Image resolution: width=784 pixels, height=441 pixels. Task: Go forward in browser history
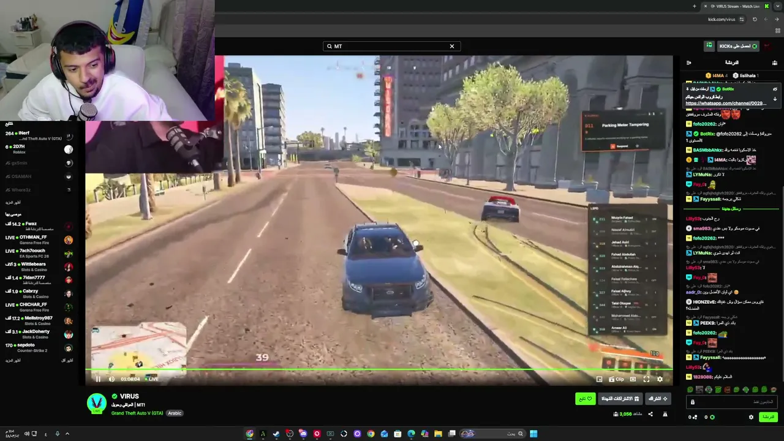coord(766,19)
